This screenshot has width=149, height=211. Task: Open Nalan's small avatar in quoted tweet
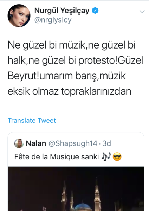click(x=19, y=143)
